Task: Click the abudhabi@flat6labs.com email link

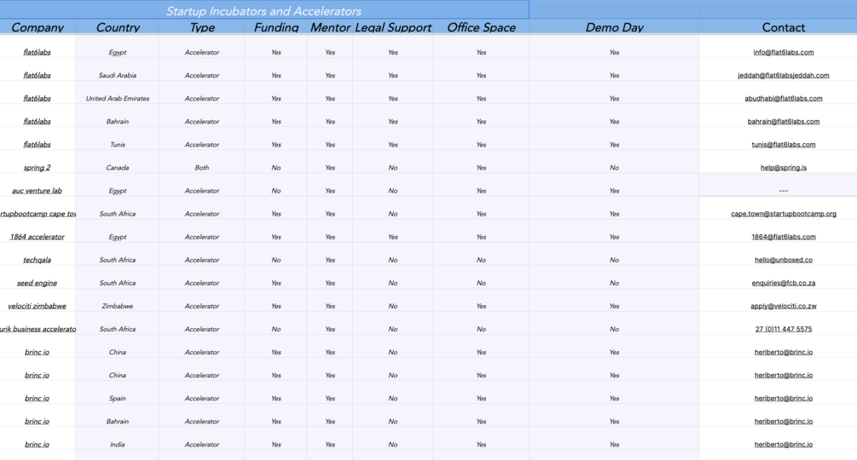Action: [783, 98]
